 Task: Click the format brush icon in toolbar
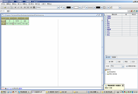point(111,8)
